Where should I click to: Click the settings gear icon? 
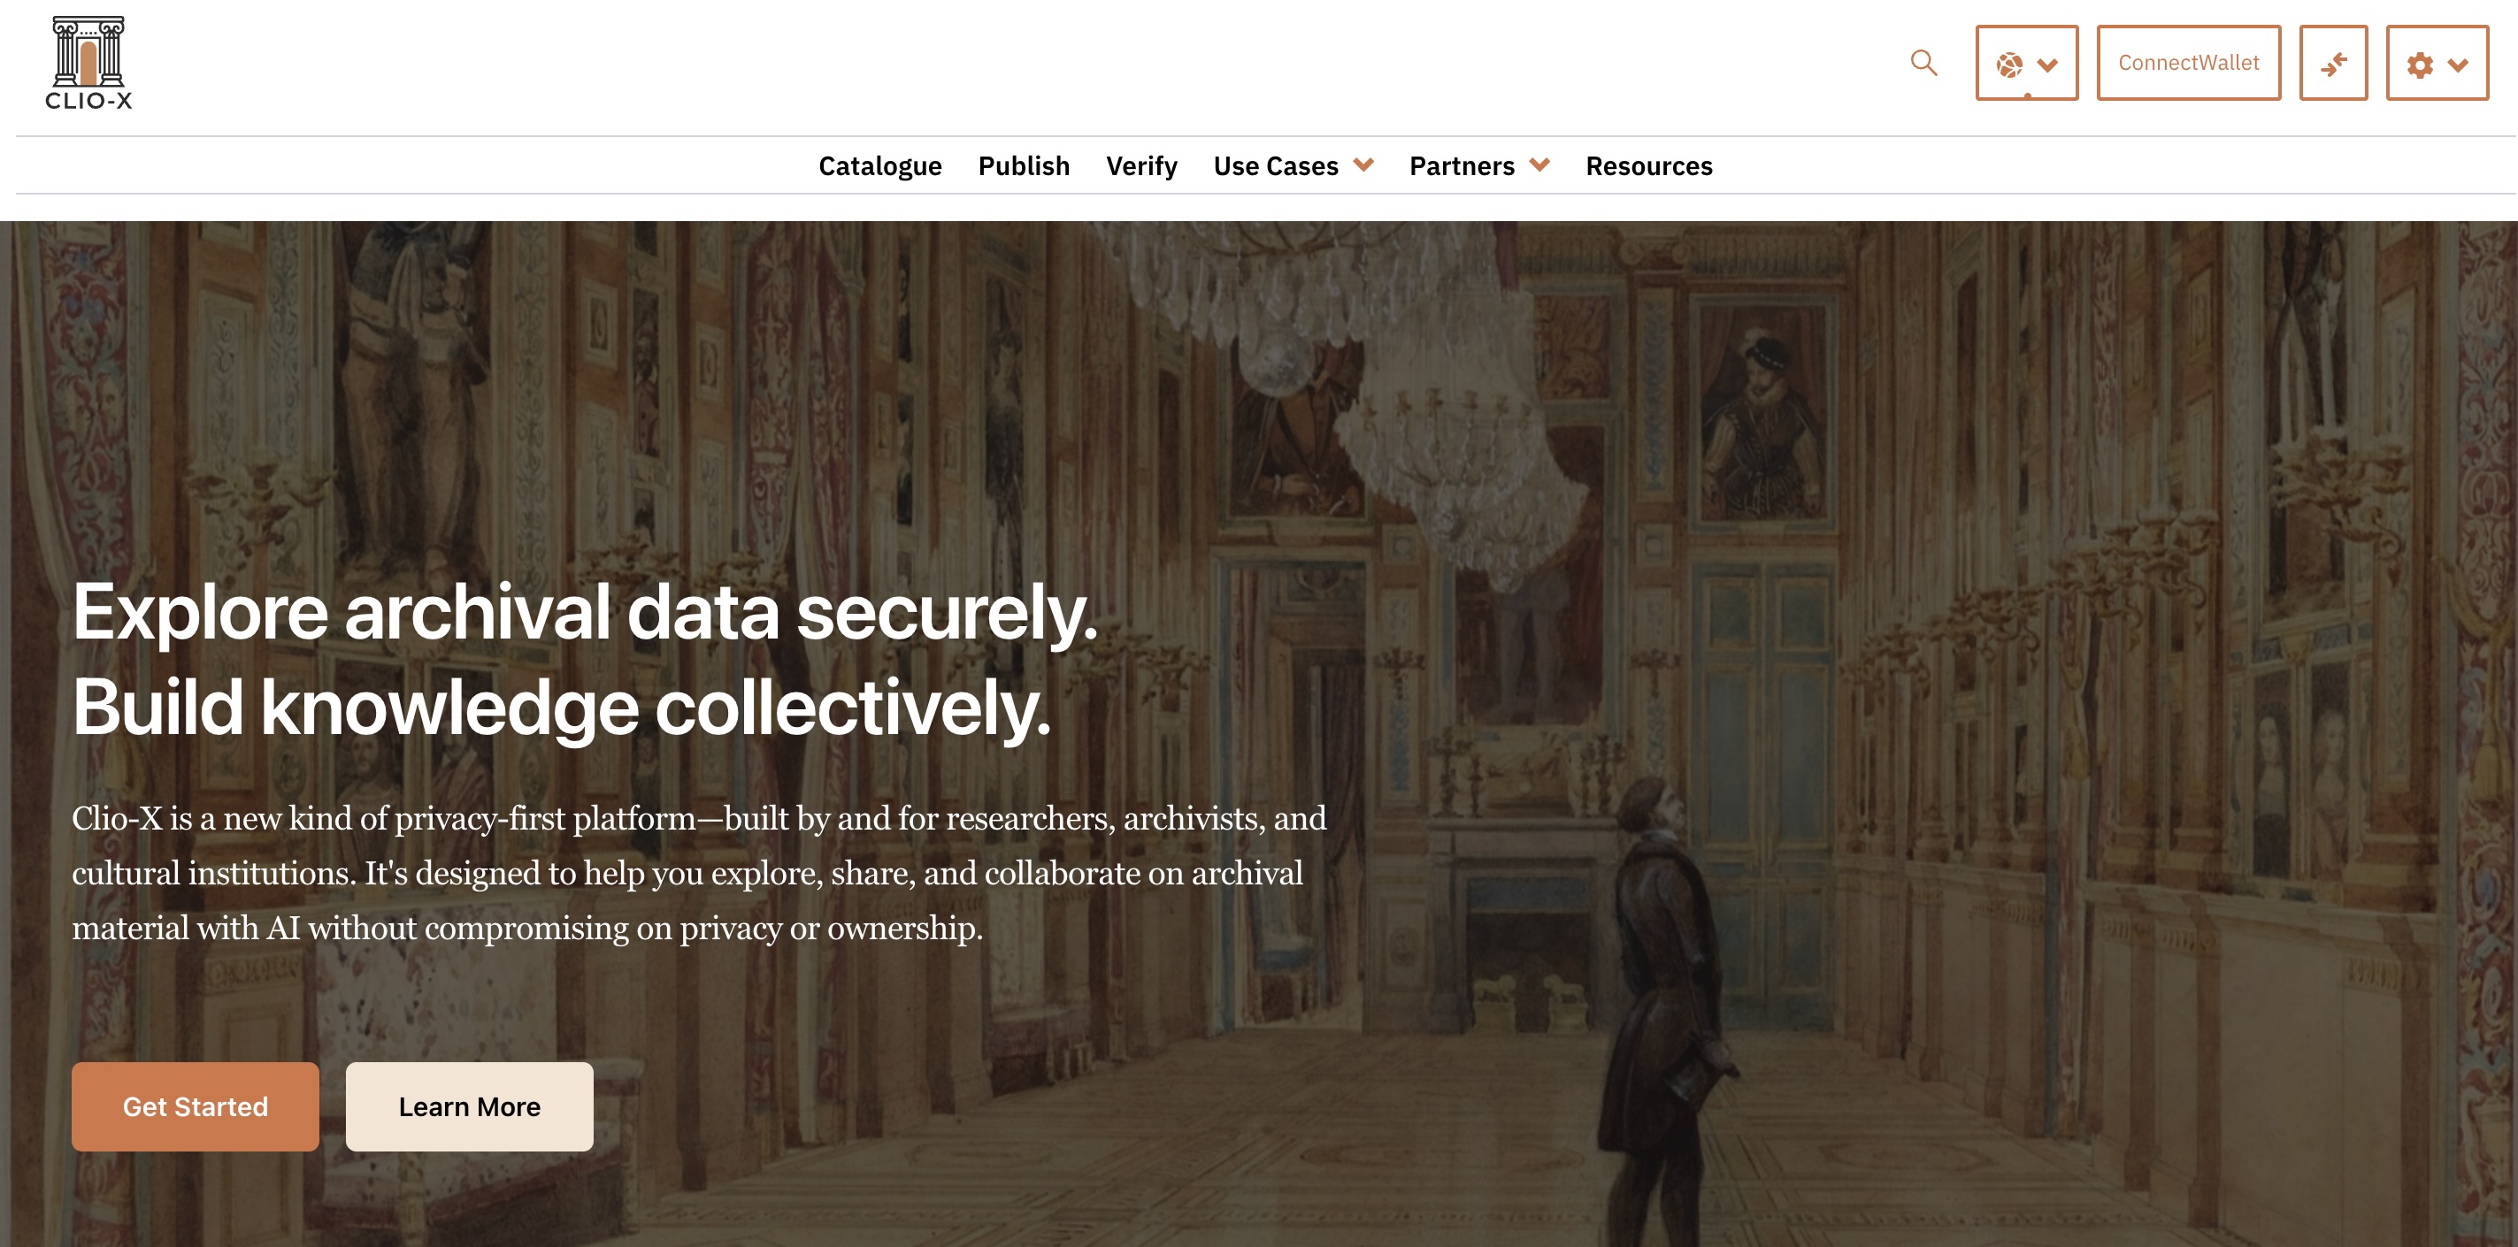pos(2421,65)
